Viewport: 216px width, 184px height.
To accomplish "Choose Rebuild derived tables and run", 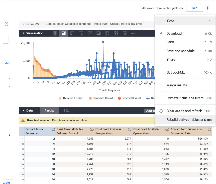I will 185,119.
